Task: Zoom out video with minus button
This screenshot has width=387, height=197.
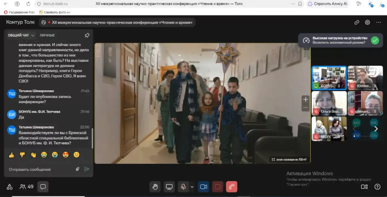Action: pos(306,108)
